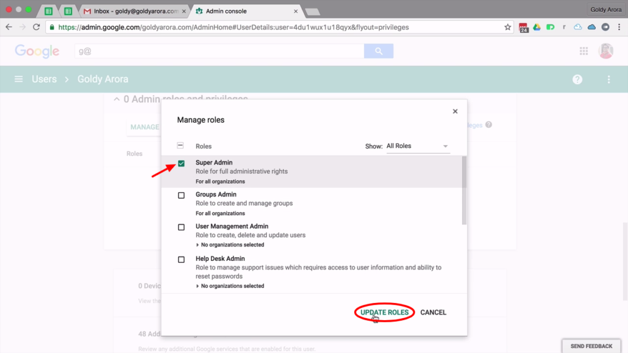Screen dimensions: 628x353
Task: Bookmark page with the star icon
Action: (507, 27)
